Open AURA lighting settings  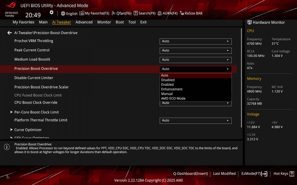coord(167,13)
